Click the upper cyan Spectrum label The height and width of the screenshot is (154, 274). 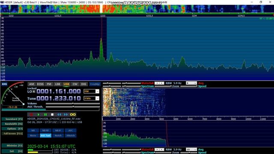coord(147,86)
